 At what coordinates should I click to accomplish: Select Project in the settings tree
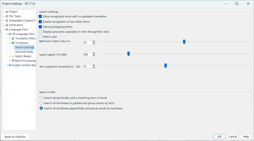(x=13, y=12)
